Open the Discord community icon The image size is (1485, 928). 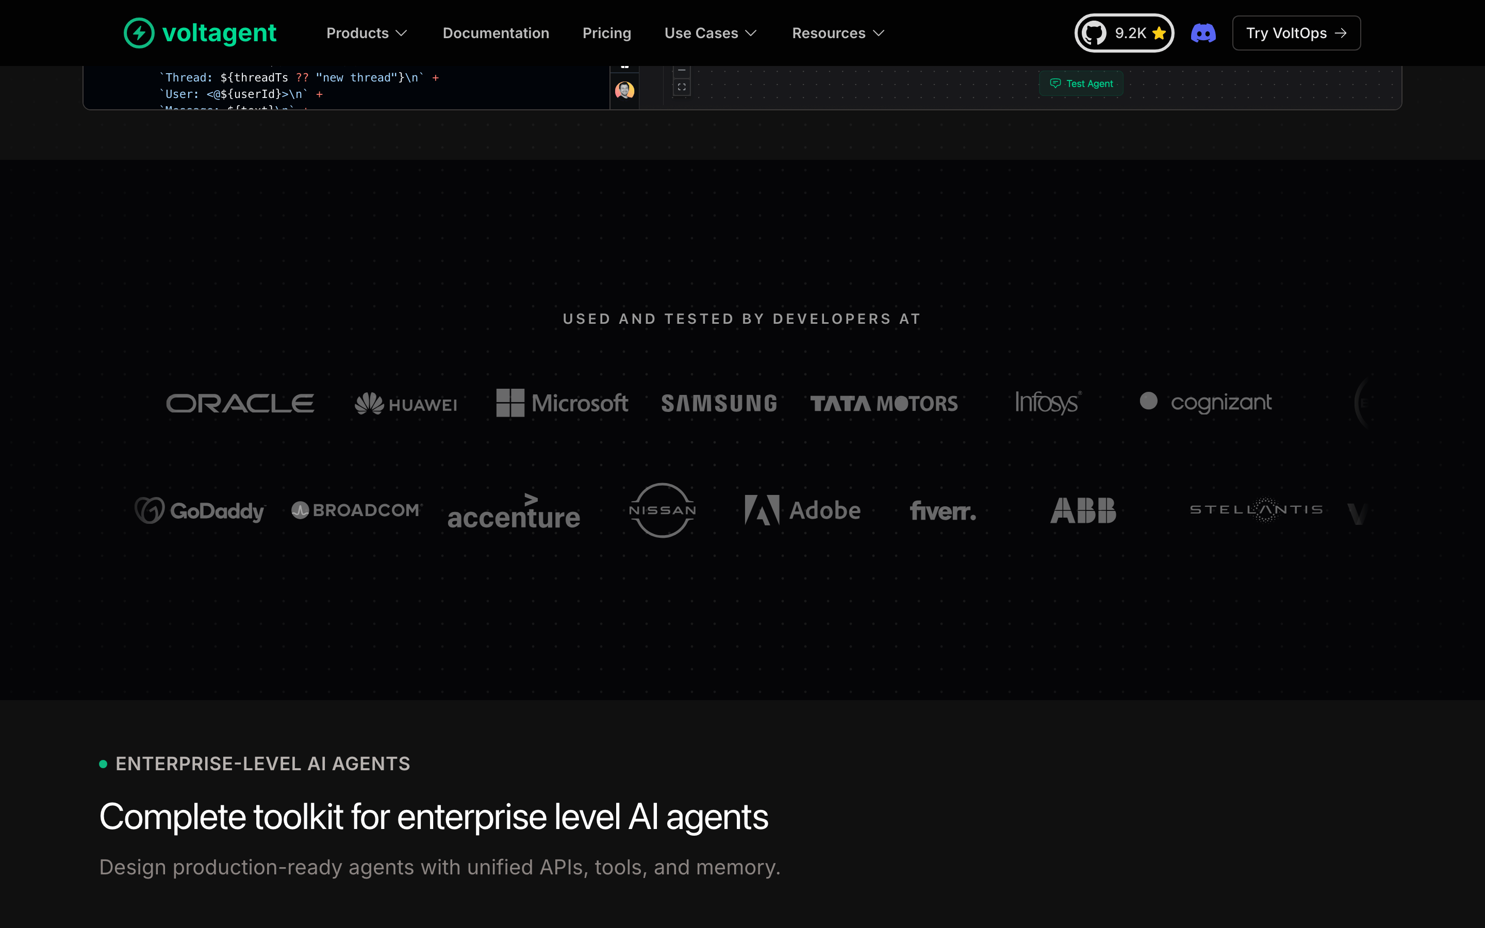[x=1203, y=33]
